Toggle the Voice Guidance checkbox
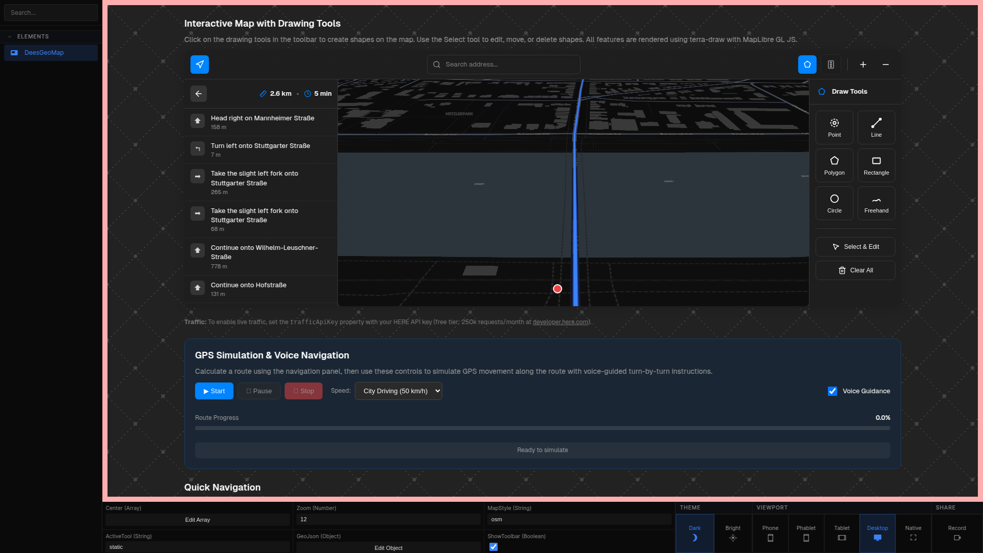Image resolution: width=983 pixels, height=553 pixels. click(832, 391)
